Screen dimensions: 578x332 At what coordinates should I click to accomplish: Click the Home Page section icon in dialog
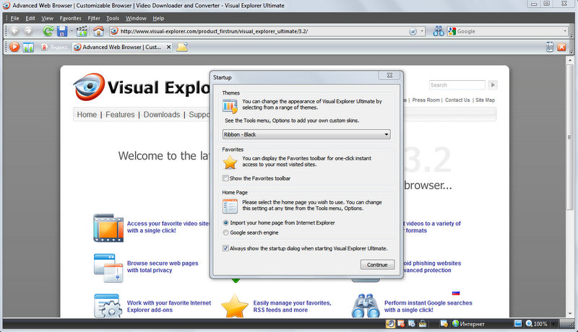(x=230, y=206)
